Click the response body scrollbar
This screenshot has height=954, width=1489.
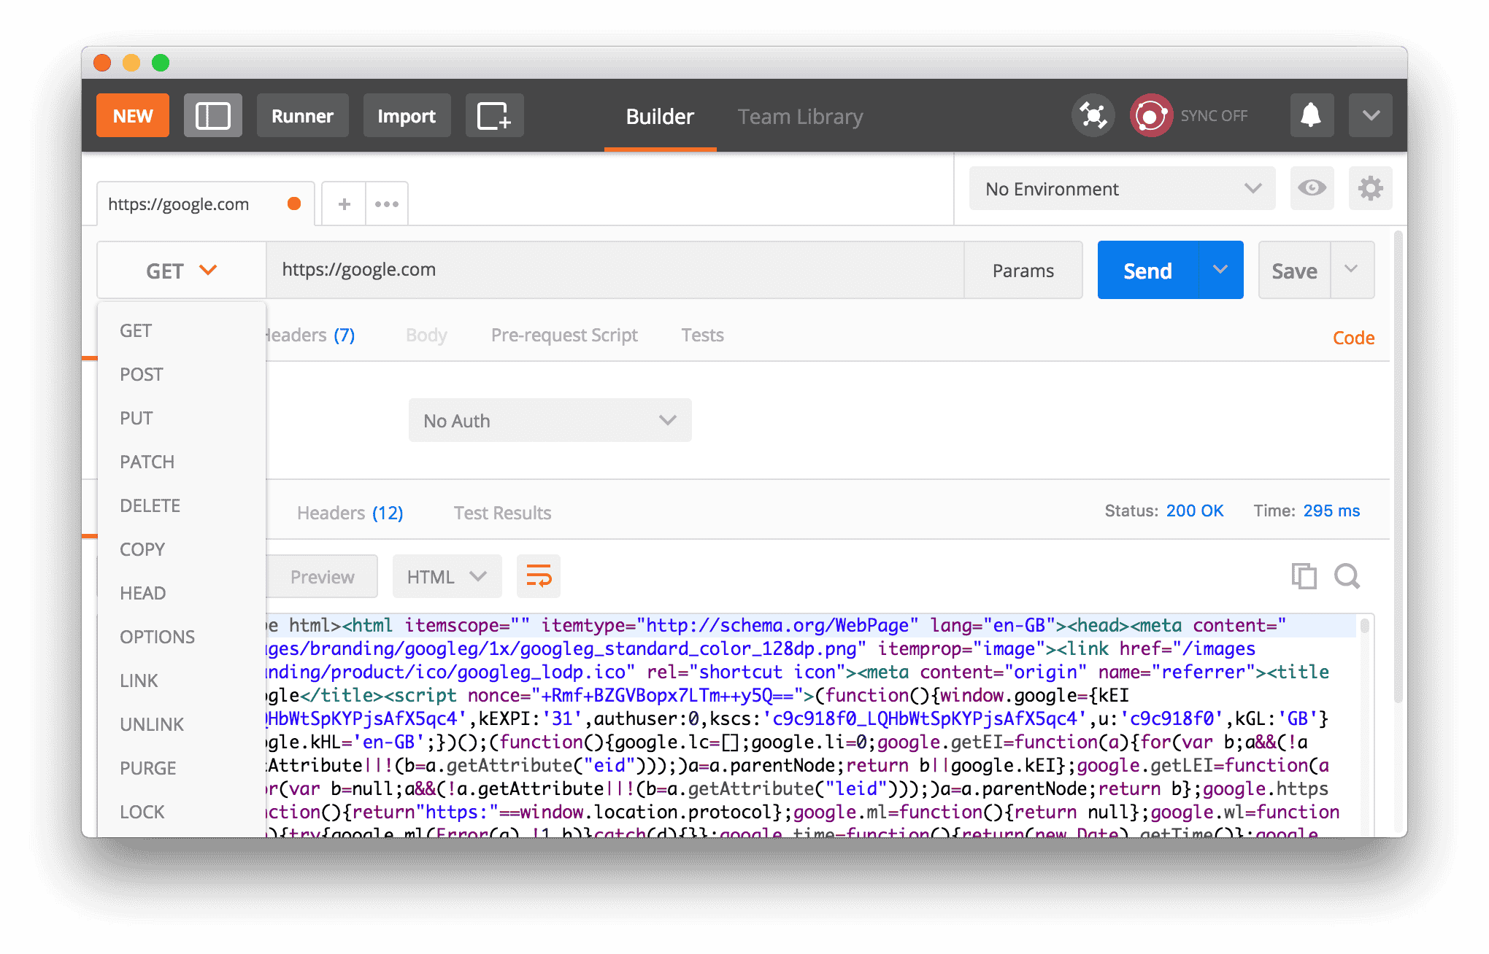coord(1364,626)
